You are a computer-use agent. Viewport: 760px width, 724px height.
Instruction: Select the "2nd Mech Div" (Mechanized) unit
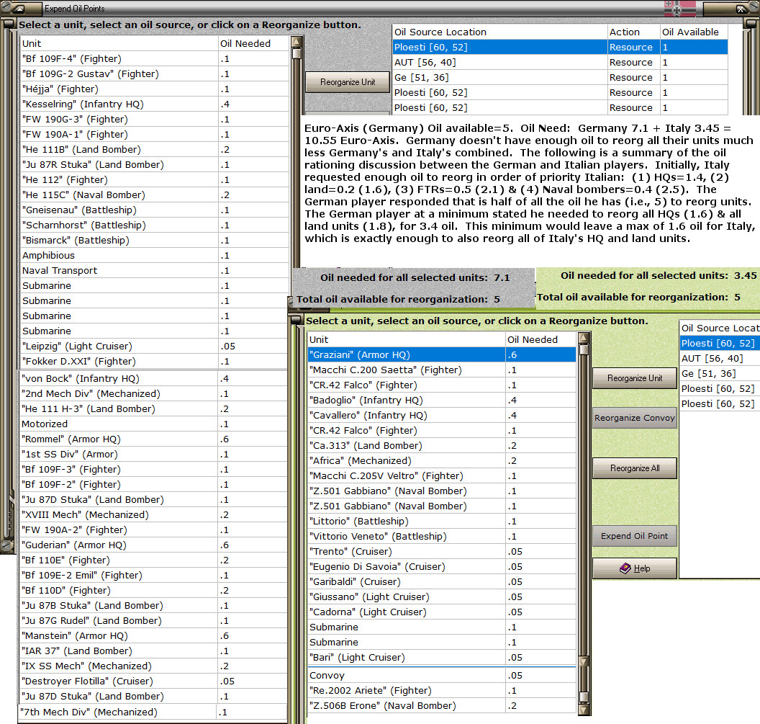[x=154, y=393]
